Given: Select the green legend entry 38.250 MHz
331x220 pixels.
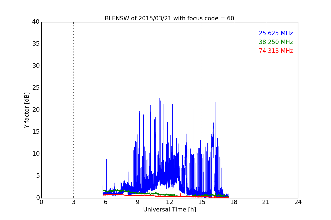Looking at the screenshot, I should point(276,42).
